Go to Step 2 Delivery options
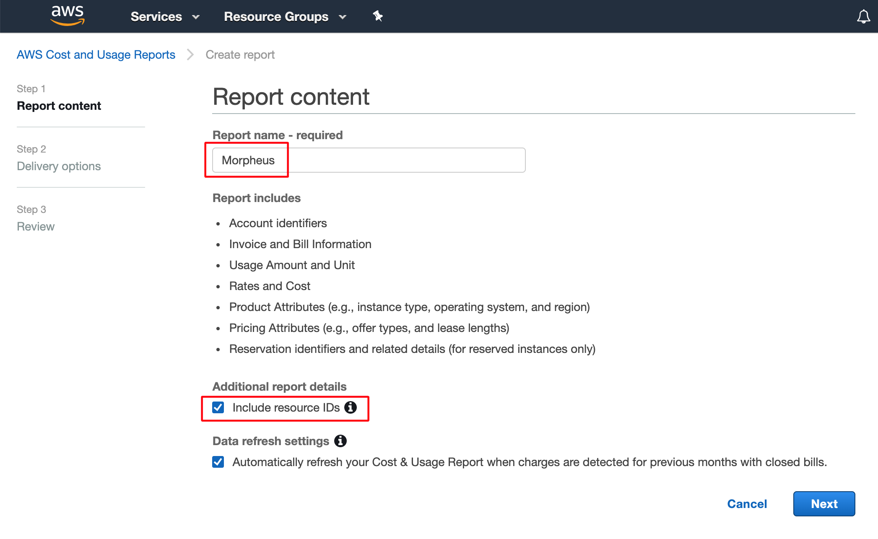 59,166
